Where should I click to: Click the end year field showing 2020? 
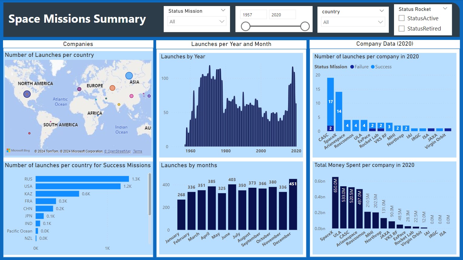[x=282, y=15]
